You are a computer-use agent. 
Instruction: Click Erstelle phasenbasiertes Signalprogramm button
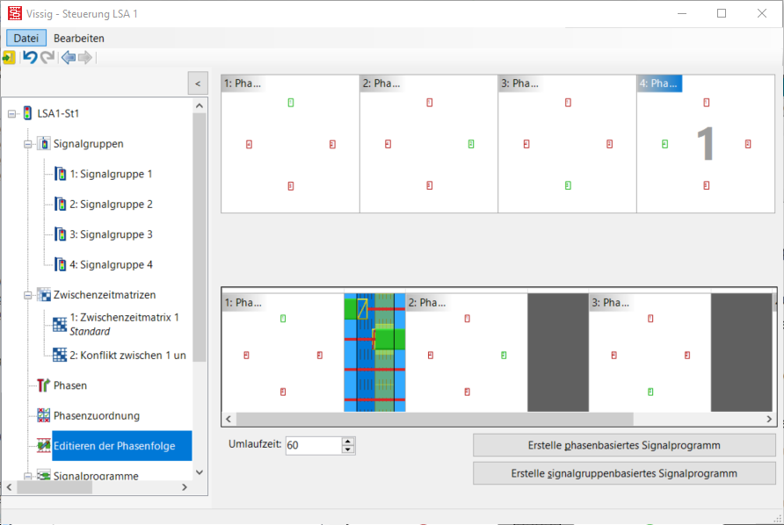[x=624, y=445]
